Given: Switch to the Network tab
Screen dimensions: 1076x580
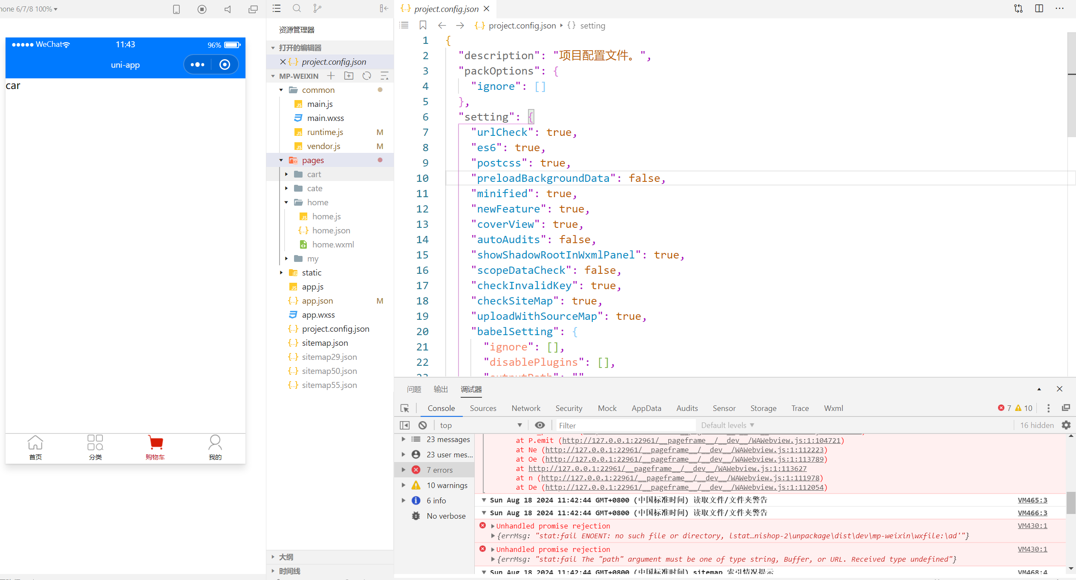Looking at the screenshot, I should [x=525, y=408].
